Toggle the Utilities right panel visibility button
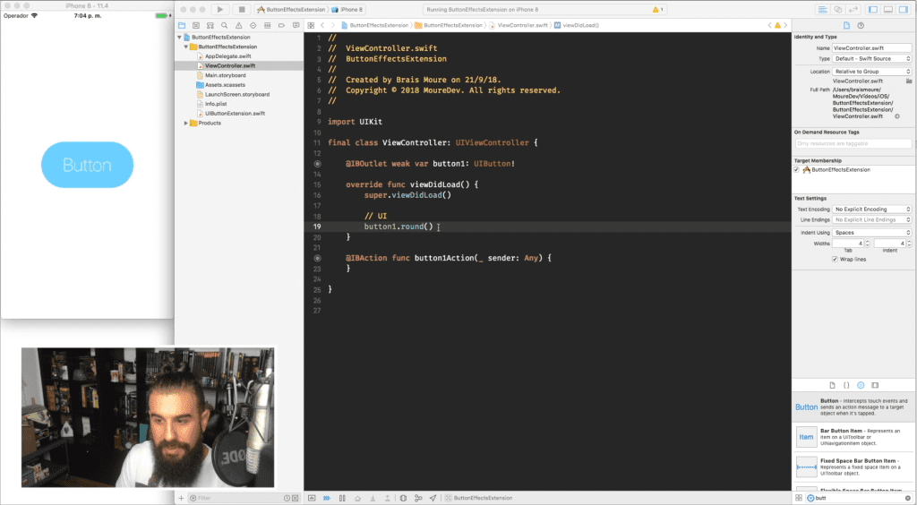 click(x=903, y=9)
